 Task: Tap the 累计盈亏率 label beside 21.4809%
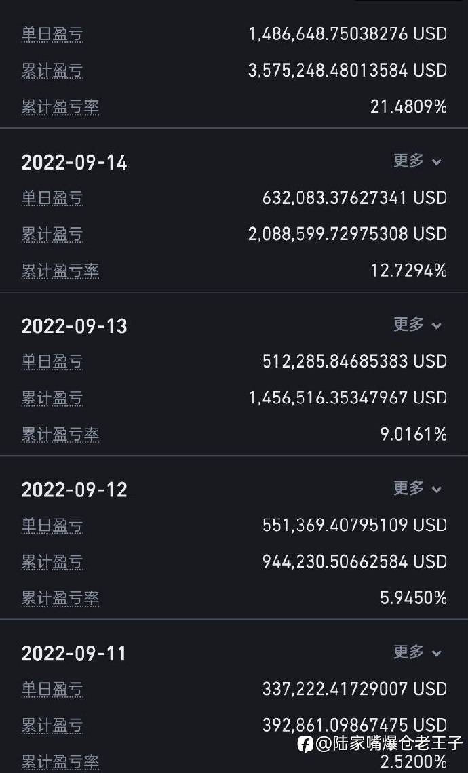pos(60,107)
